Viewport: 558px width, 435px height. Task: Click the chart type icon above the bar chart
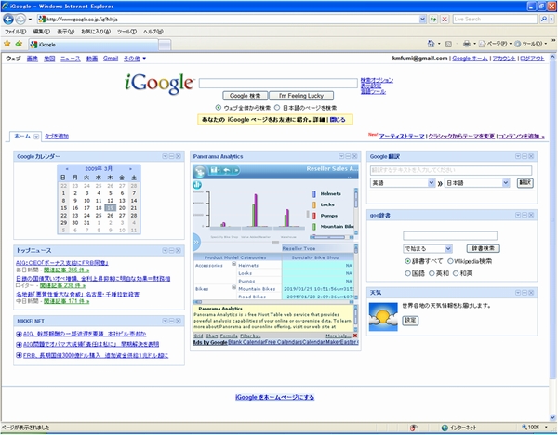(197, 185)
